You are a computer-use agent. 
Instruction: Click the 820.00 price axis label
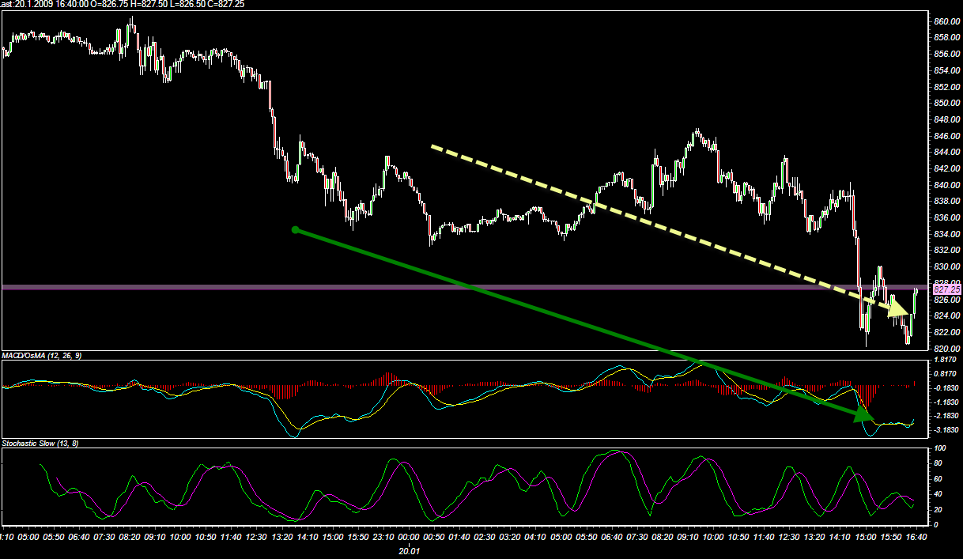click(x=946, y=349)
